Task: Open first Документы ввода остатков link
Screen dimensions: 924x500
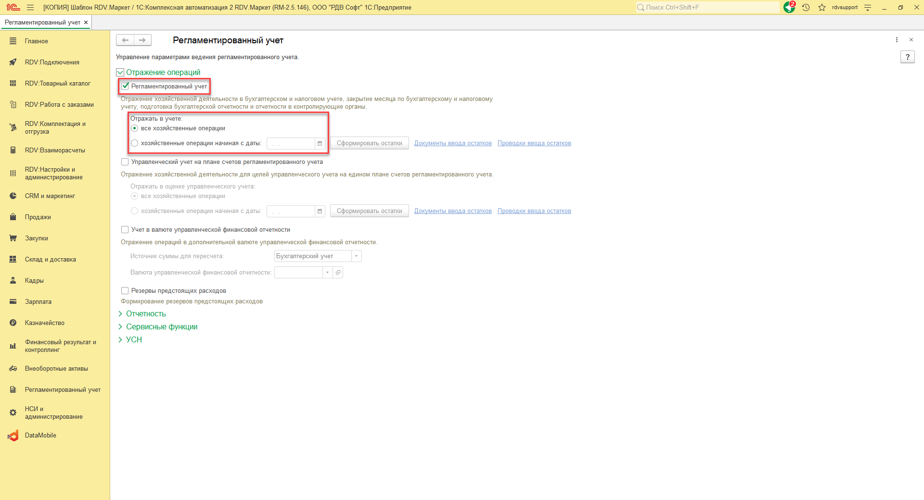Action: [x=453, y=143]
